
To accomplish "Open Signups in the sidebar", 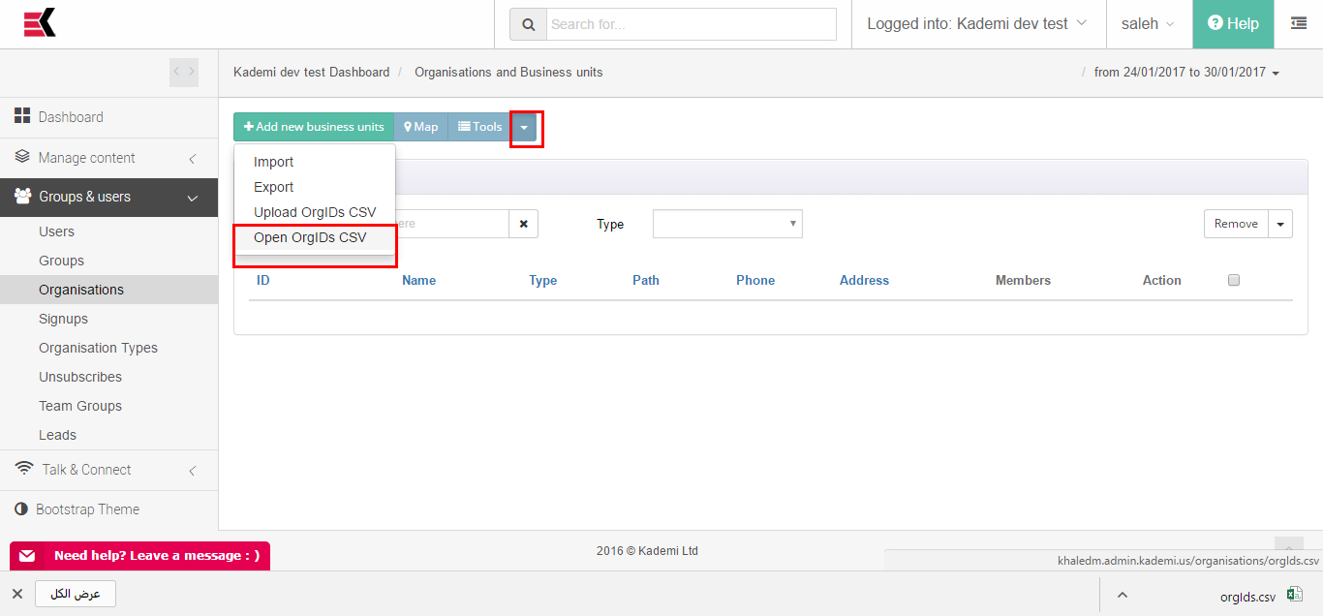I will coord(63,319).
